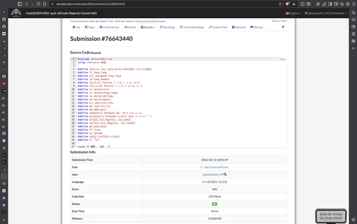Open the English language dropdown
The width and height of the screenshot is (357, 224).
click(293, 13)
